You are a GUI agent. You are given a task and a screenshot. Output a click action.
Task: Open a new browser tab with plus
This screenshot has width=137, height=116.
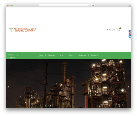tap(130, 6)
